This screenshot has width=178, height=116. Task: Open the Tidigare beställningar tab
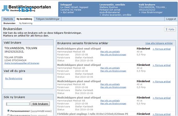48,19
